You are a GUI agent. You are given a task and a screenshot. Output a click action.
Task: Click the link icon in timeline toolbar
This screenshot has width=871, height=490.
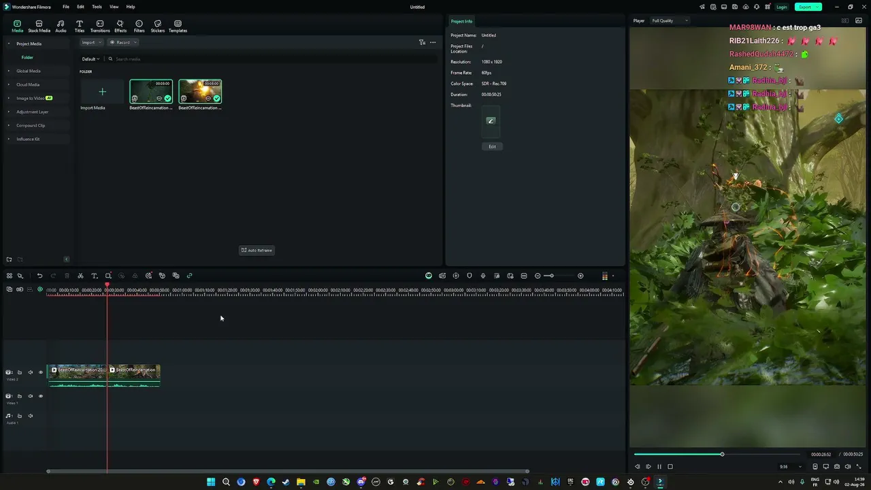[x=189, y=276]
